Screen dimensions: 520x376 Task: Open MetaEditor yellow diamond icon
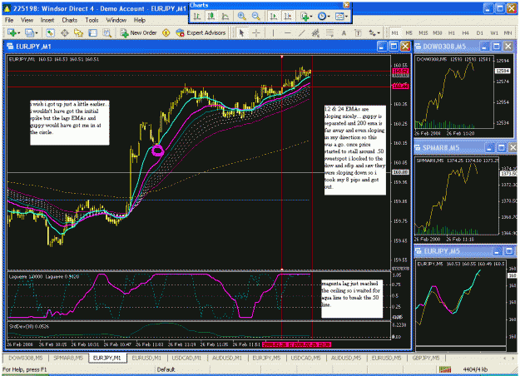coord(166,32)
